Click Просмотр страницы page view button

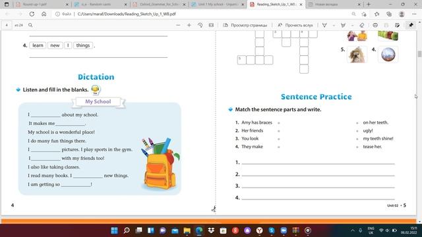point(245,25)
